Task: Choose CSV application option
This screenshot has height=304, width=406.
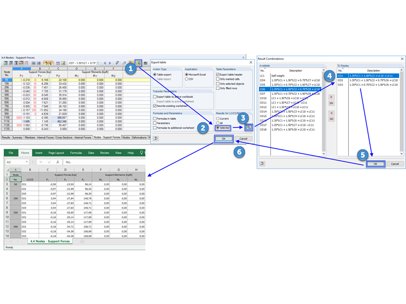Action: coord(186,79)
